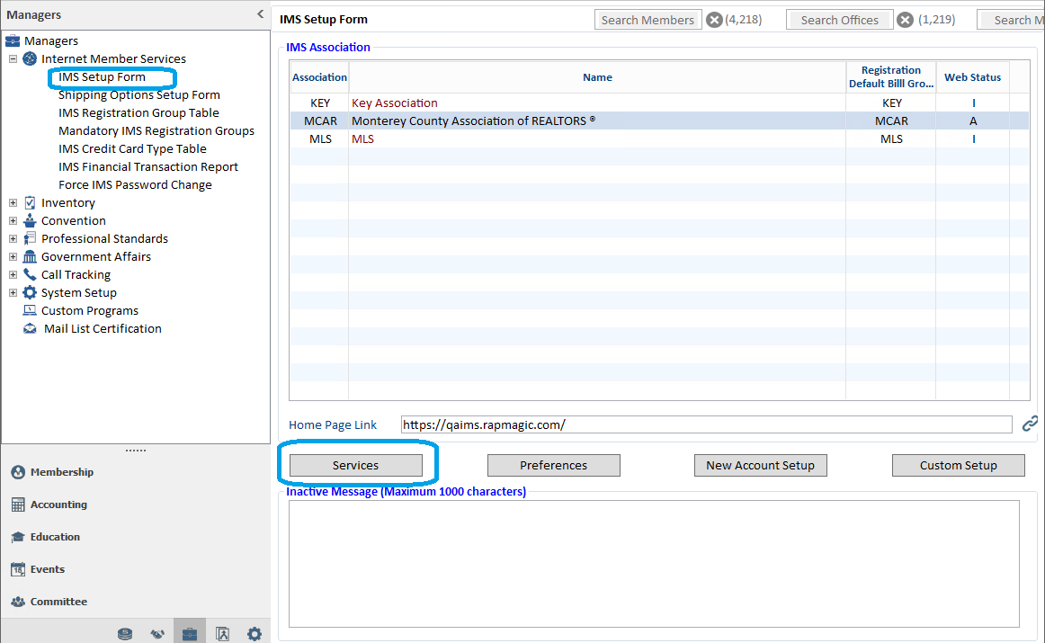The width and height of the screenshot is (1045, 643).
Task: Select the Custom Programs icon in the tree
Action: 30,310
